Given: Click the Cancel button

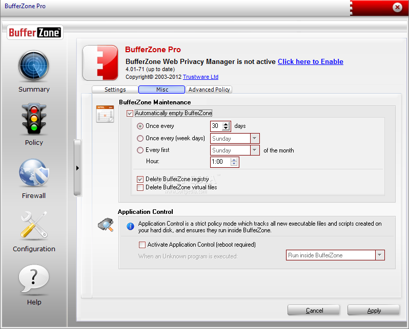Looking at the screenshot, I should click(x=314, y=310).
